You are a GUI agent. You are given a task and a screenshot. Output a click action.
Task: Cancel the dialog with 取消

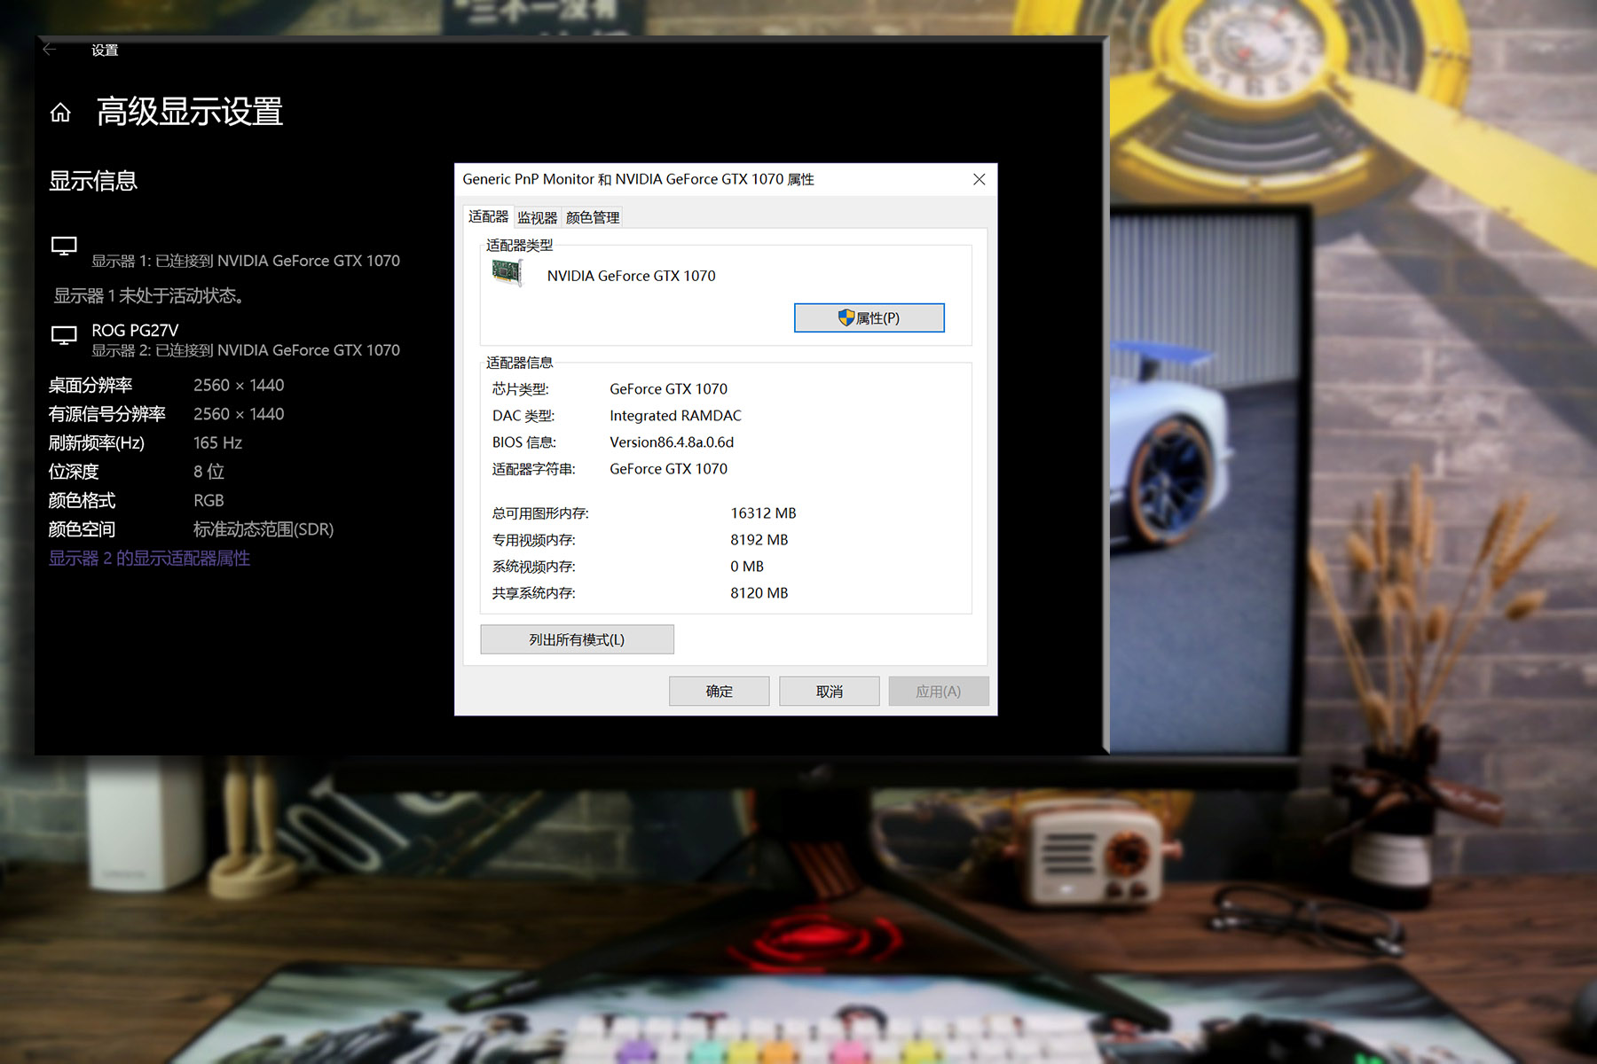(830, 691)
